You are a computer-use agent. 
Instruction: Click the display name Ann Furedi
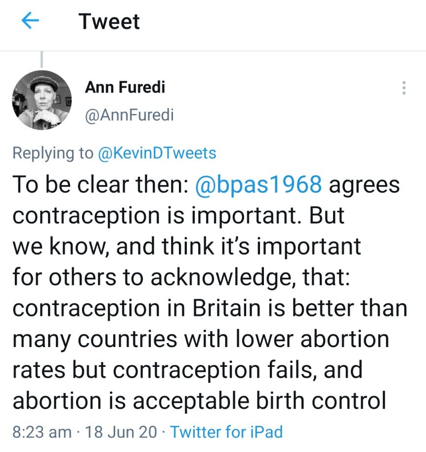click(x=125, y=87)
